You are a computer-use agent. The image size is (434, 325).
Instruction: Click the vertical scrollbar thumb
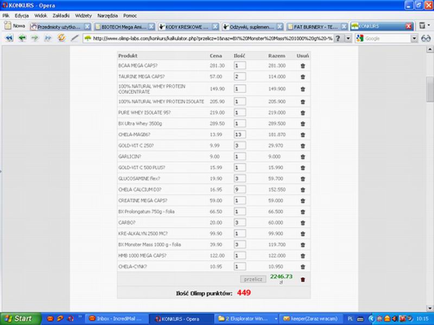point(430,89)
